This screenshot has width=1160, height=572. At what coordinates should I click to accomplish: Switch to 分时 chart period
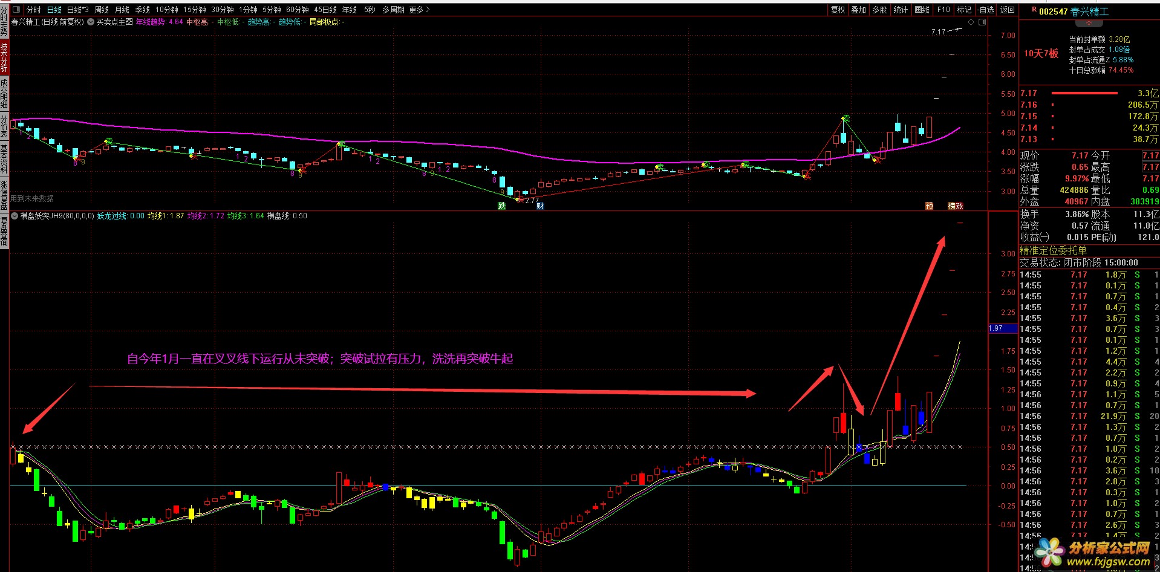coord(33,10)
